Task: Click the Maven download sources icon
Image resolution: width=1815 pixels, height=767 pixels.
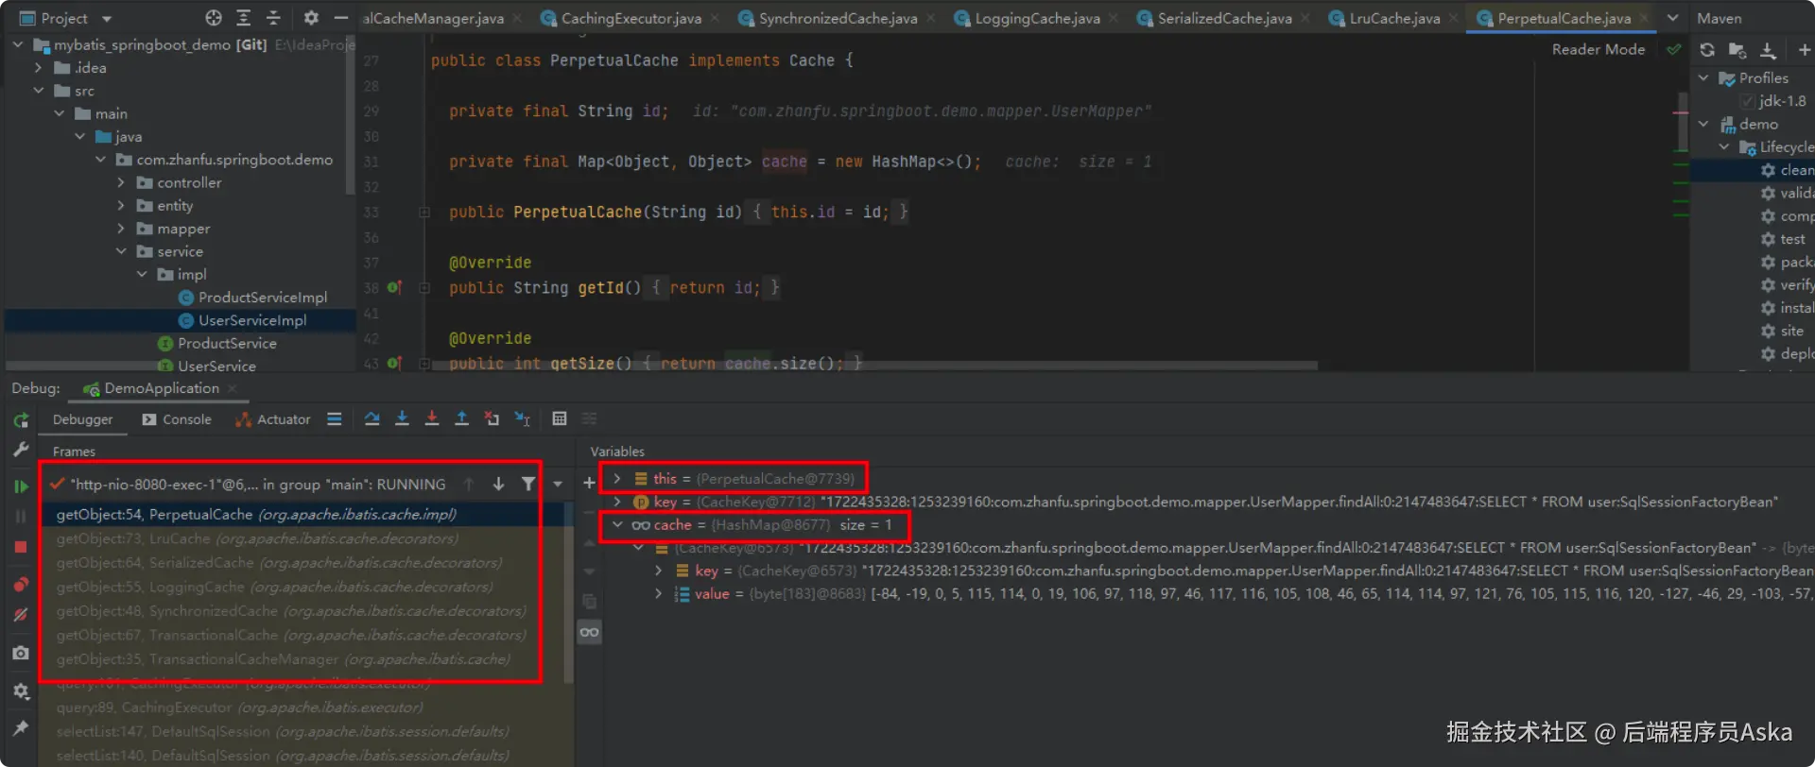Action: pyautogui.click(x=1768, y=50)
